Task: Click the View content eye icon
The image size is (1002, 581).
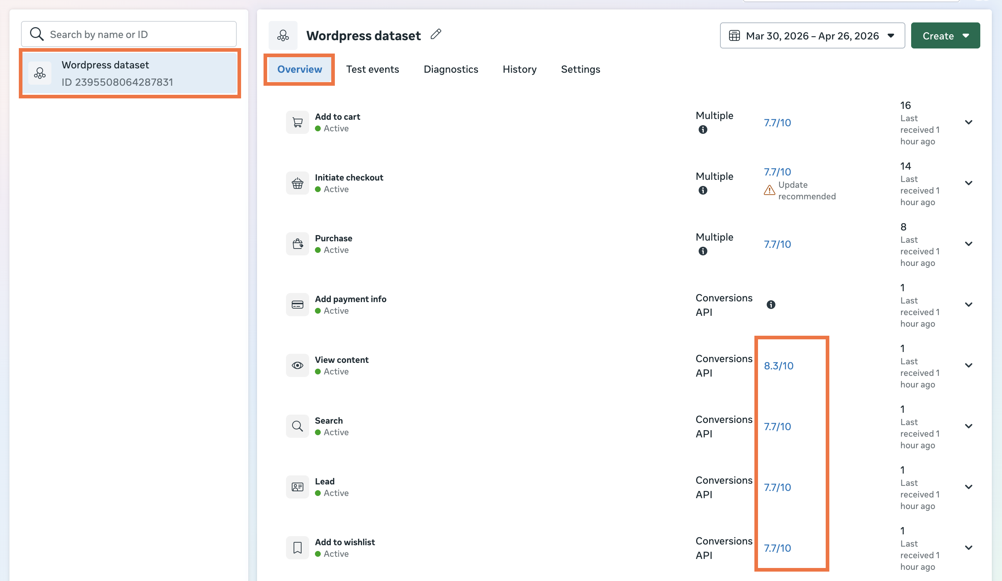Action: [x=297, y=366]
